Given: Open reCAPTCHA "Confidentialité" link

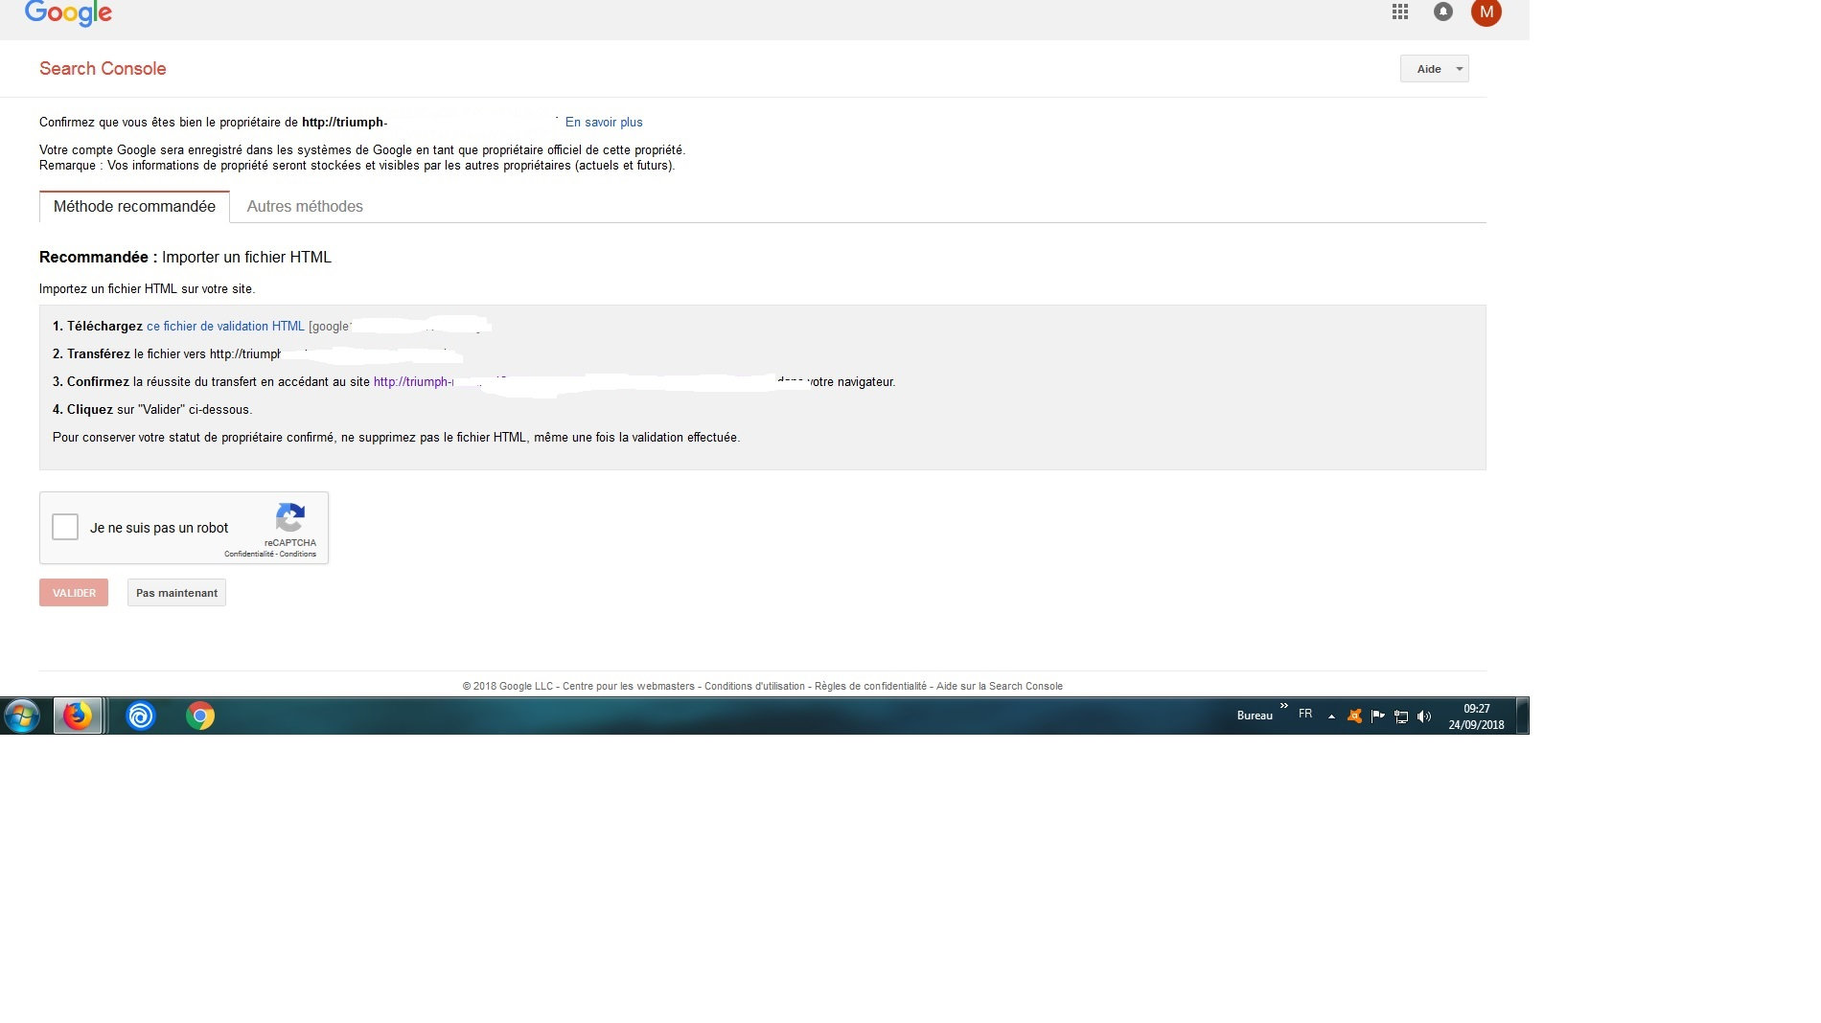Looking at the screenshot, I should pyautogui.click(x=249, y=554).
